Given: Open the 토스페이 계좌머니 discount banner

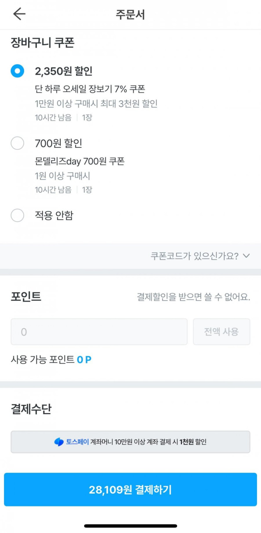Looking at the screenshot, I should pyautogui.click(x=130, y=442).
